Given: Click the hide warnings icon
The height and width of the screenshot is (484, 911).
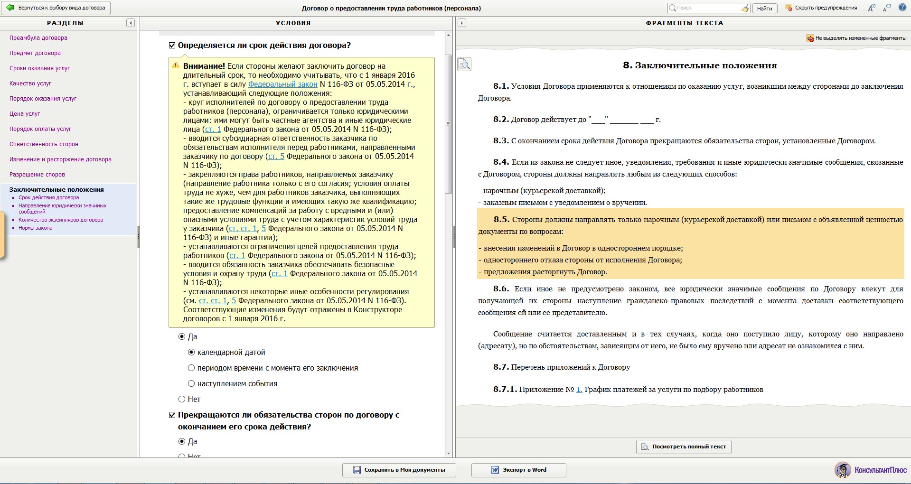Looking at the screenshot, I should point(789,8).
